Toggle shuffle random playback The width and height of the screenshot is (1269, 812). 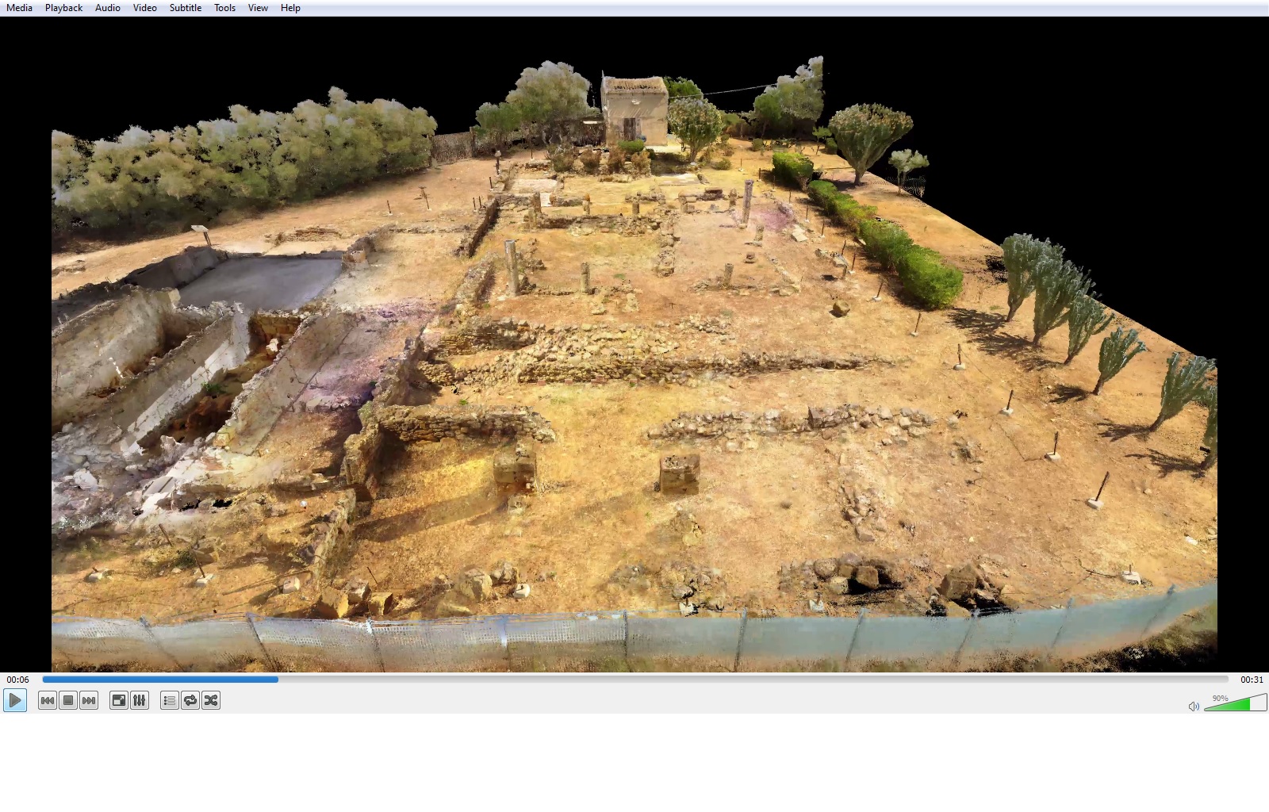(x=211, y=700)
